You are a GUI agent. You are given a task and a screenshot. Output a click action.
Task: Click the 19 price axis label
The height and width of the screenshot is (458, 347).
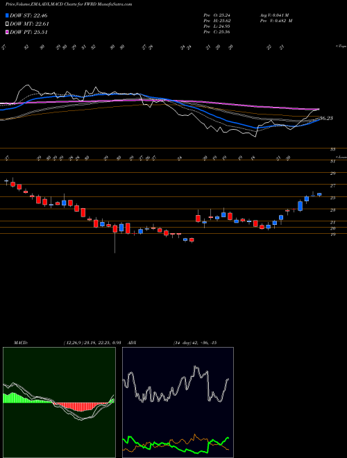click(x=332, y=235)
